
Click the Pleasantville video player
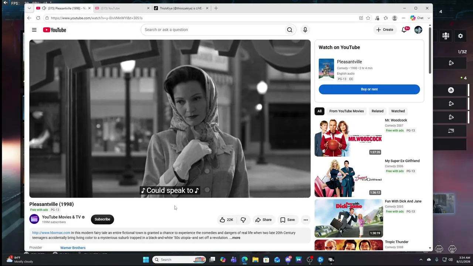click(170, 119)
